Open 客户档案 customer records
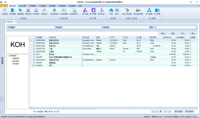The height and width of the screenshot is (118, 200). pos(93,11)
